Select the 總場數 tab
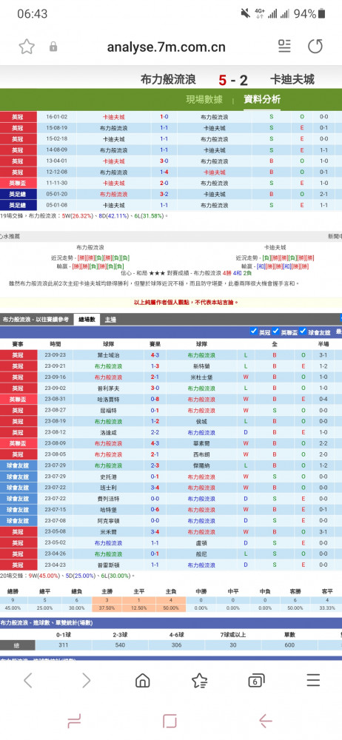The image size is (342, 740). [x=87, y=320]
